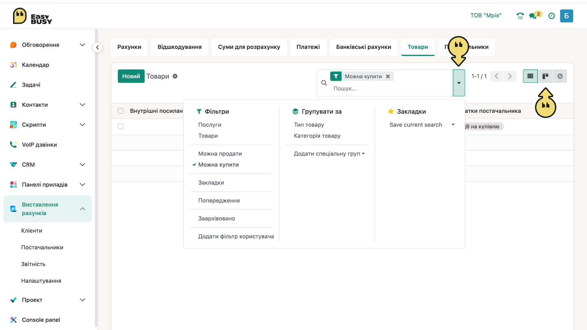Open the Суми для розрахунку tab
The width and height of the screenshot is (587, 330).
249,47
